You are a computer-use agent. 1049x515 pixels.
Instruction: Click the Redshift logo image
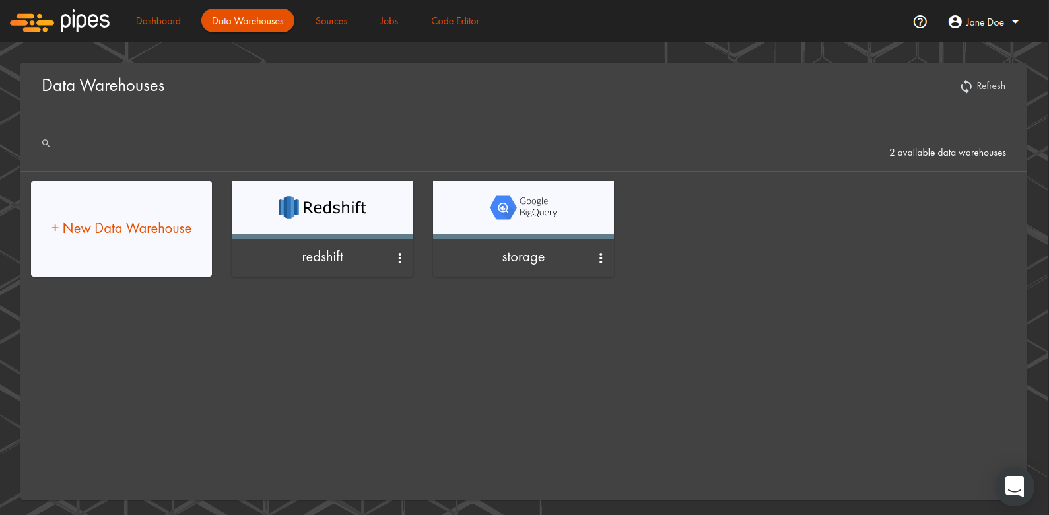click(322, 207)
